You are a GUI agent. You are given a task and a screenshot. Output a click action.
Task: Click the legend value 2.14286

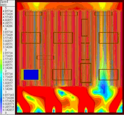[8, 68]
